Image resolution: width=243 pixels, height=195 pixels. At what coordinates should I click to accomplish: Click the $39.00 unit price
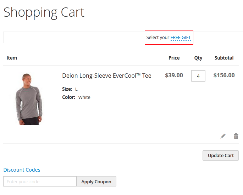[174, 75]
